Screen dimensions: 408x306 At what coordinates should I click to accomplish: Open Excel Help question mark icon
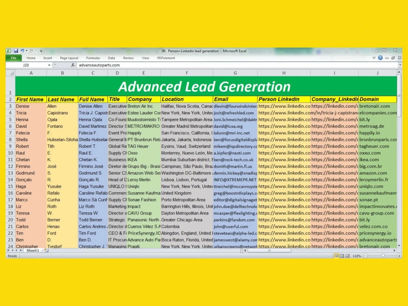pyautogui.click(x=380, y=58)
